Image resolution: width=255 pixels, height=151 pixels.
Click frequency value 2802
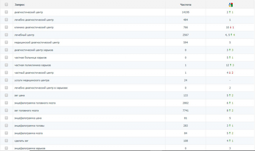pos(186,103)
